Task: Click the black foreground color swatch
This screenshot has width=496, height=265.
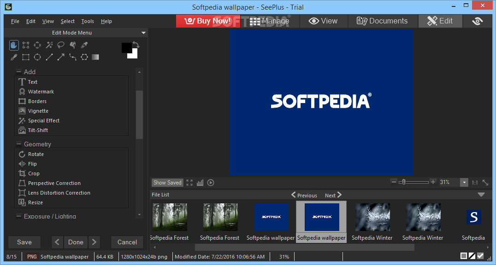Action: click(x=126, y=48)
